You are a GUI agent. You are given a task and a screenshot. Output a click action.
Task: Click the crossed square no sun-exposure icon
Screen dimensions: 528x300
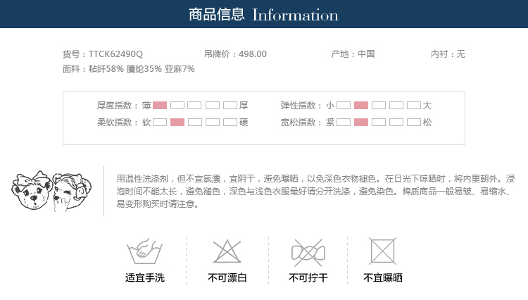click(x=382, y=251)
